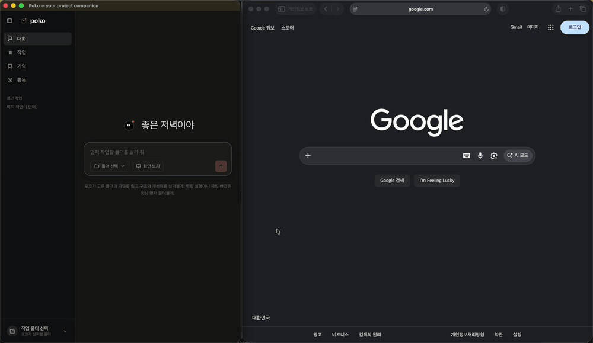Toggle the Poko sidebar panel icon
593x343 pixels.
coord(9,21)
